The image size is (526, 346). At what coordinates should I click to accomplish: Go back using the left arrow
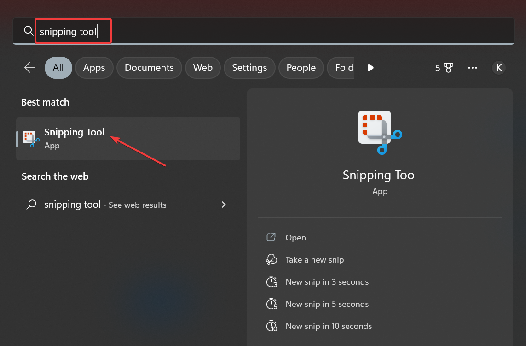pyautogui.click(x=30, y=68)
